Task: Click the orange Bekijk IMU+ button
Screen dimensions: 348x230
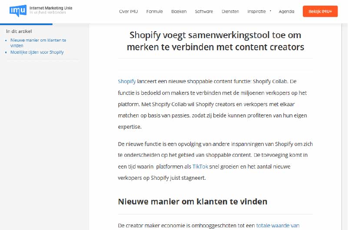Action: [x=320, y=11]
